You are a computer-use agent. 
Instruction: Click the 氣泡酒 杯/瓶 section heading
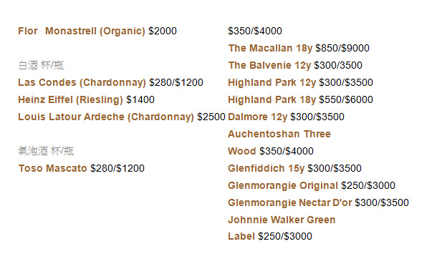[46, 151]
